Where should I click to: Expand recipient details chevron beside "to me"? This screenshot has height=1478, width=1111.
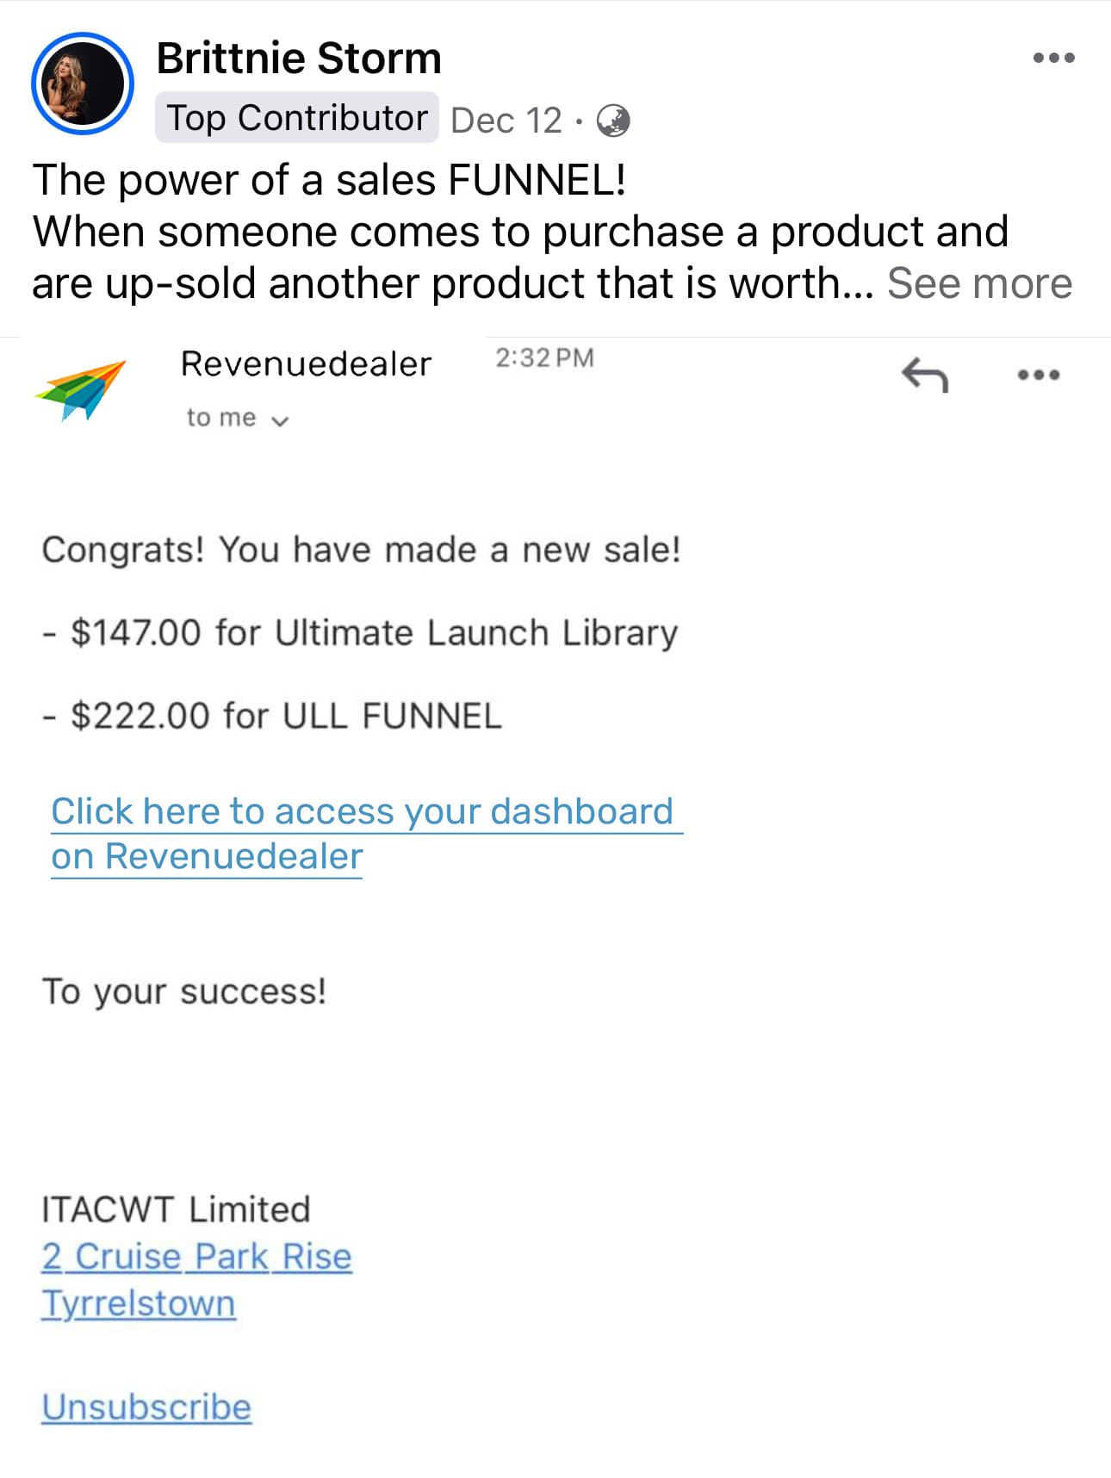[x=280, y=420]
